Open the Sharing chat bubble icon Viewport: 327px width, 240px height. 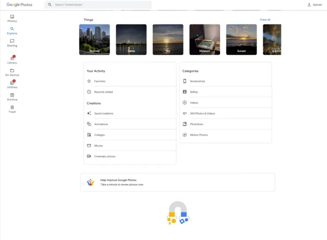12,41
